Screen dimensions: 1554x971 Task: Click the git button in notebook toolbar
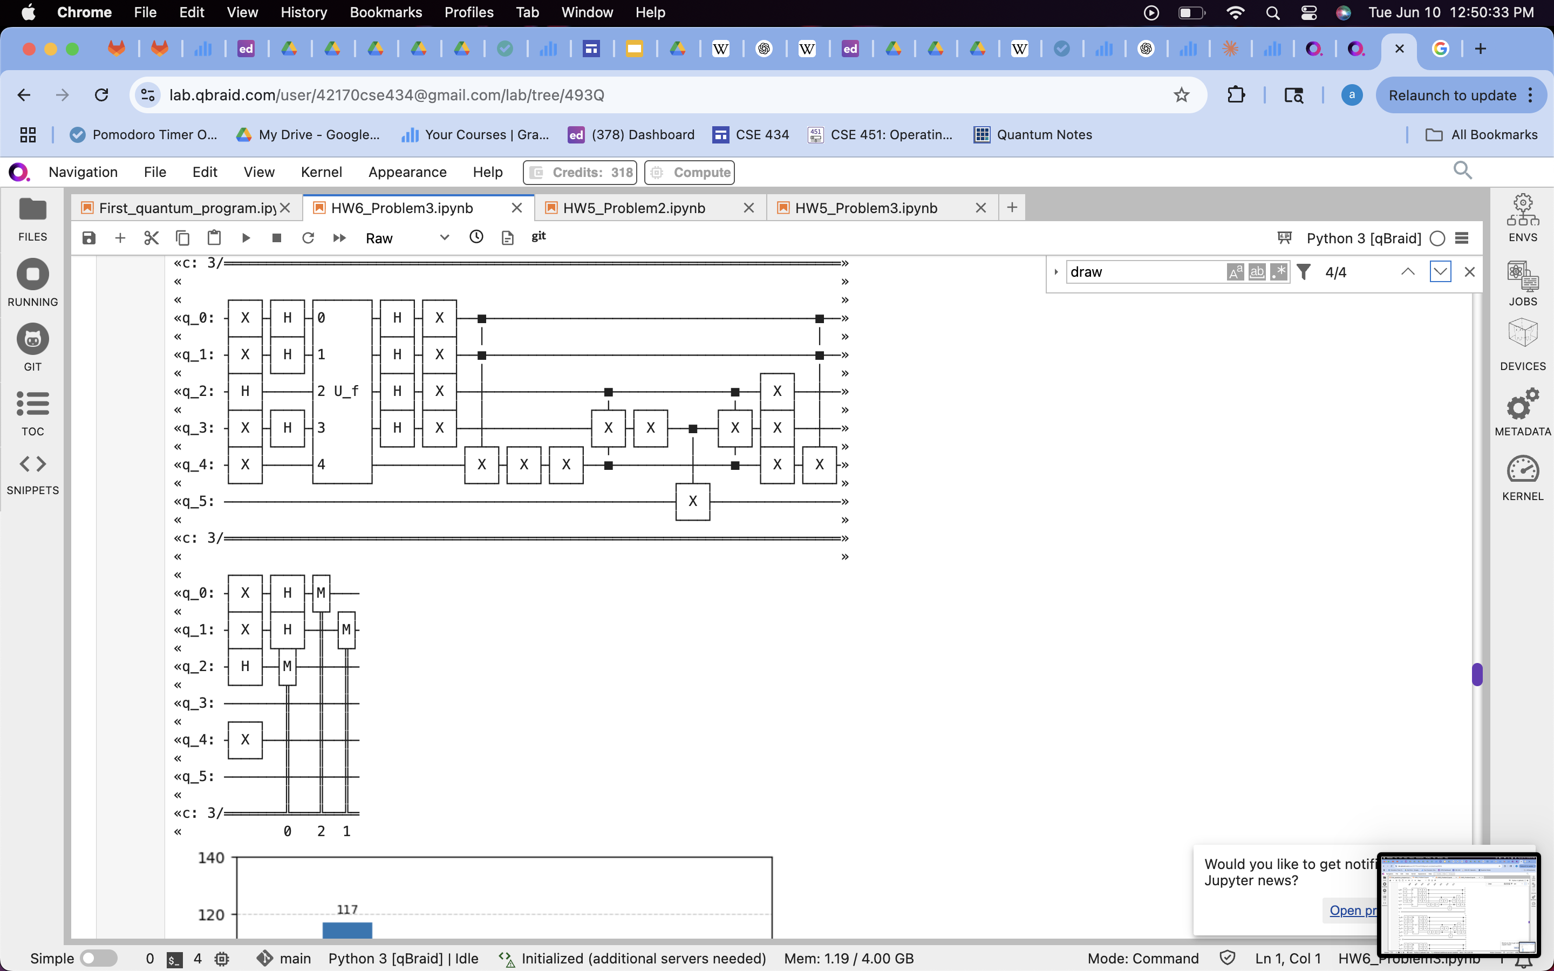click(x=539, y=236)
